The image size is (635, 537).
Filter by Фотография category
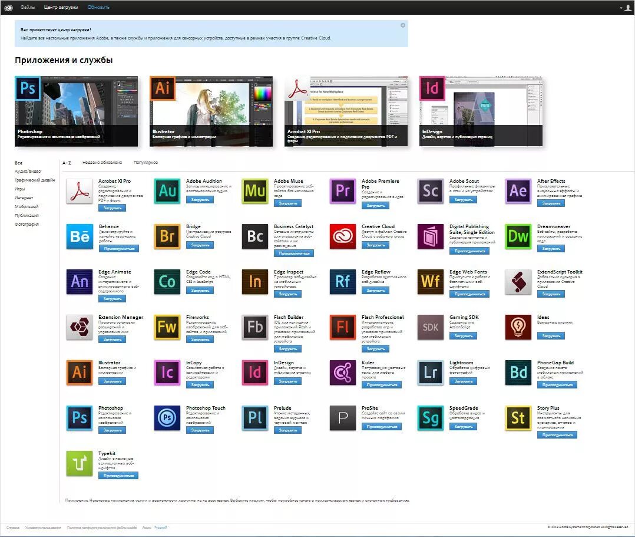tap(27, 225)
